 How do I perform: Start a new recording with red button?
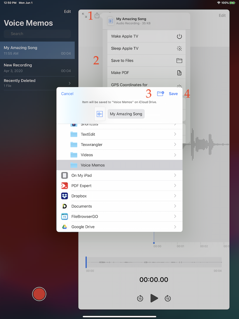coord(39,294)
